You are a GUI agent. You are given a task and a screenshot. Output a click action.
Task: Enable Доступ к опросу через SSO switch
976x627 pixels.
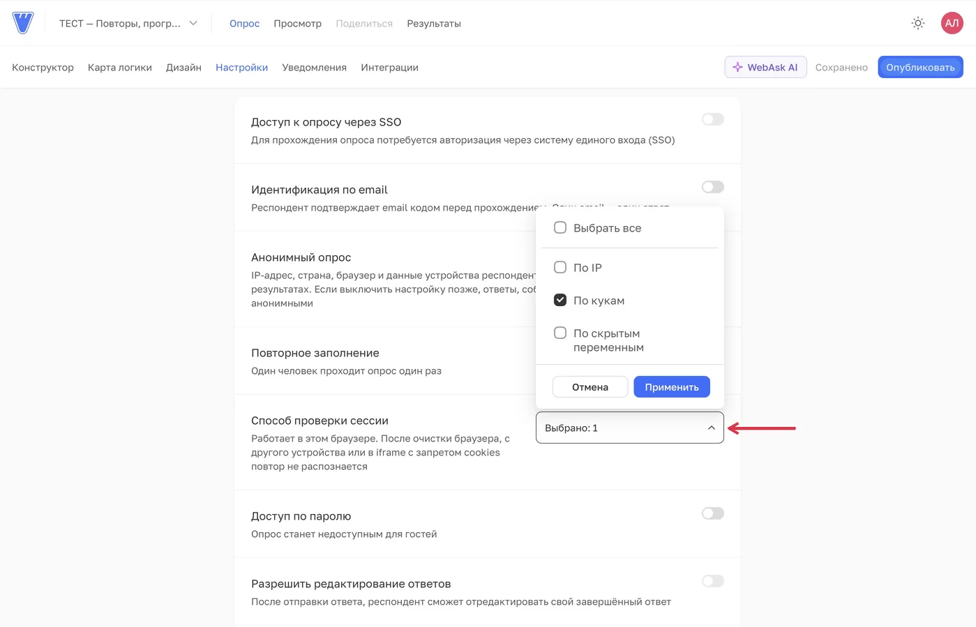(x=713, y=119)
